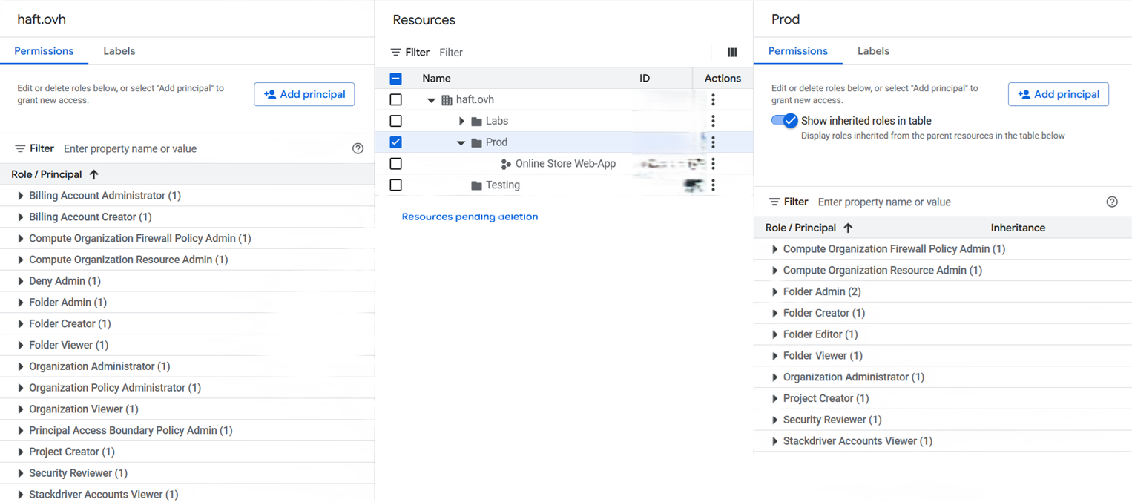This screenshot has height=502, width=1132.
Task: Toggle the select-all header checkbox
Action: (396, 79)
